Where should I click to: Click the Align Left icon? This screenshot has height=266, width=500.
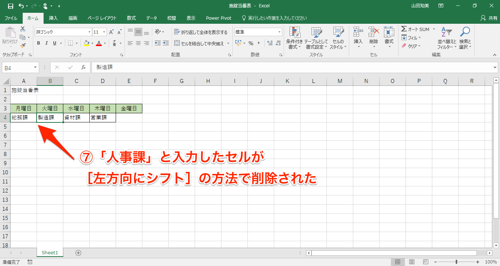130,43
